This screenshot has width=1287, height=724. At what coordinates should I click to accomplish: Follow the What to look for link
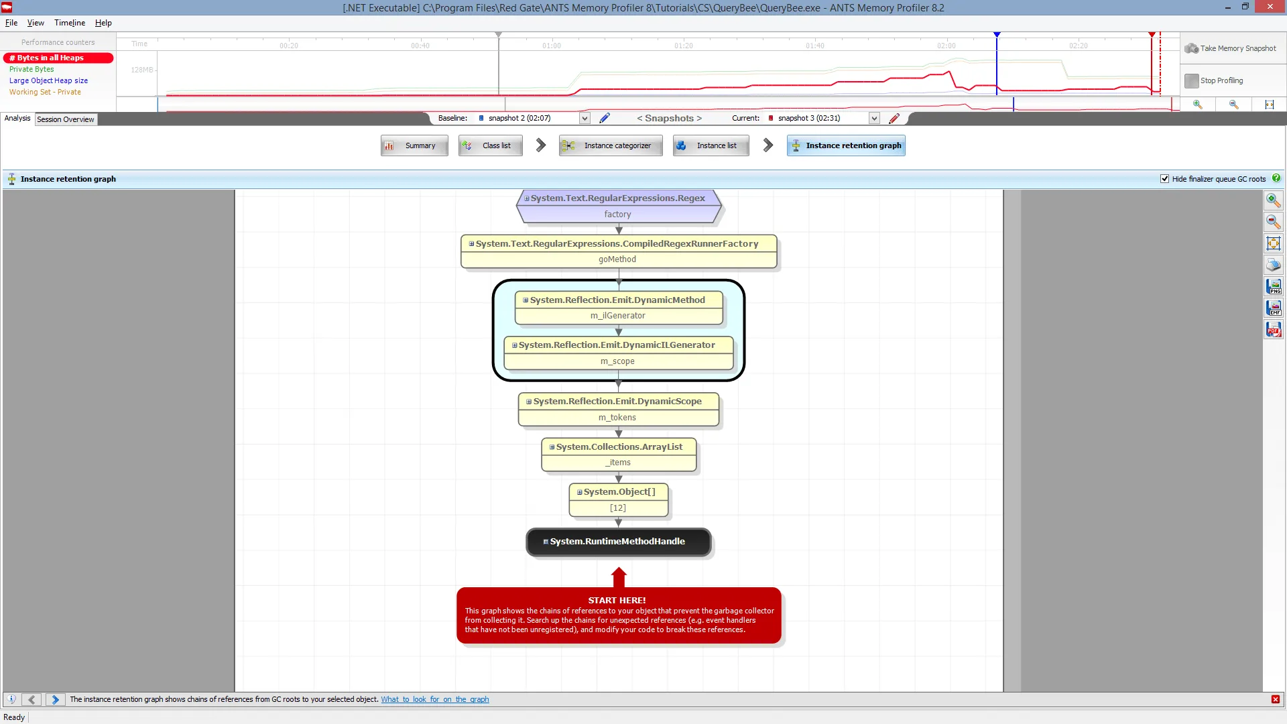click(434, 699)
